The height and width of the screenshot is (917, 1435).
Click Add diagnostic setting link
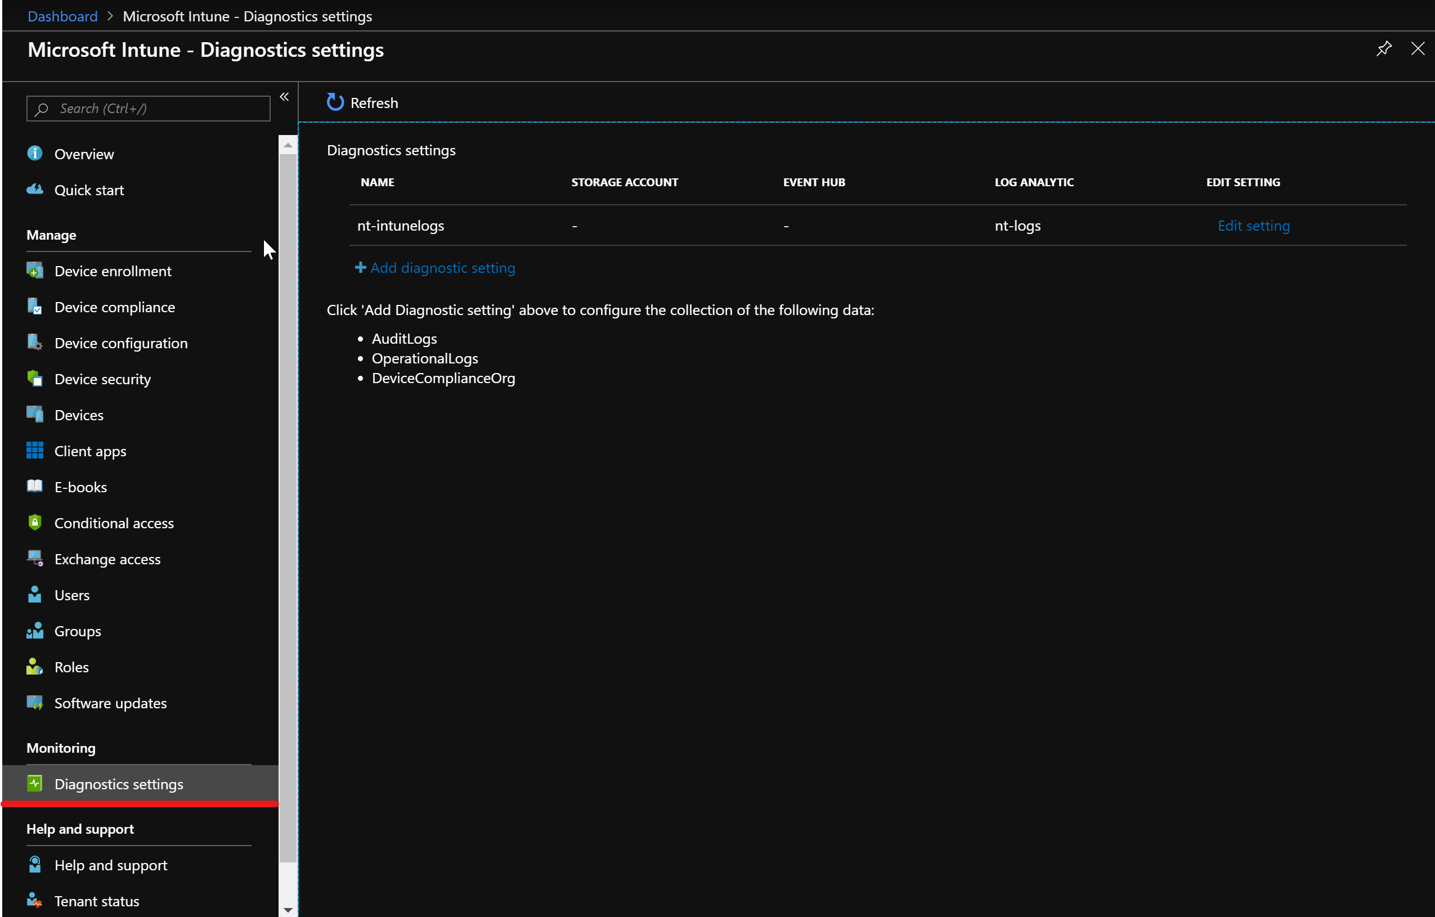coord(443,268)
